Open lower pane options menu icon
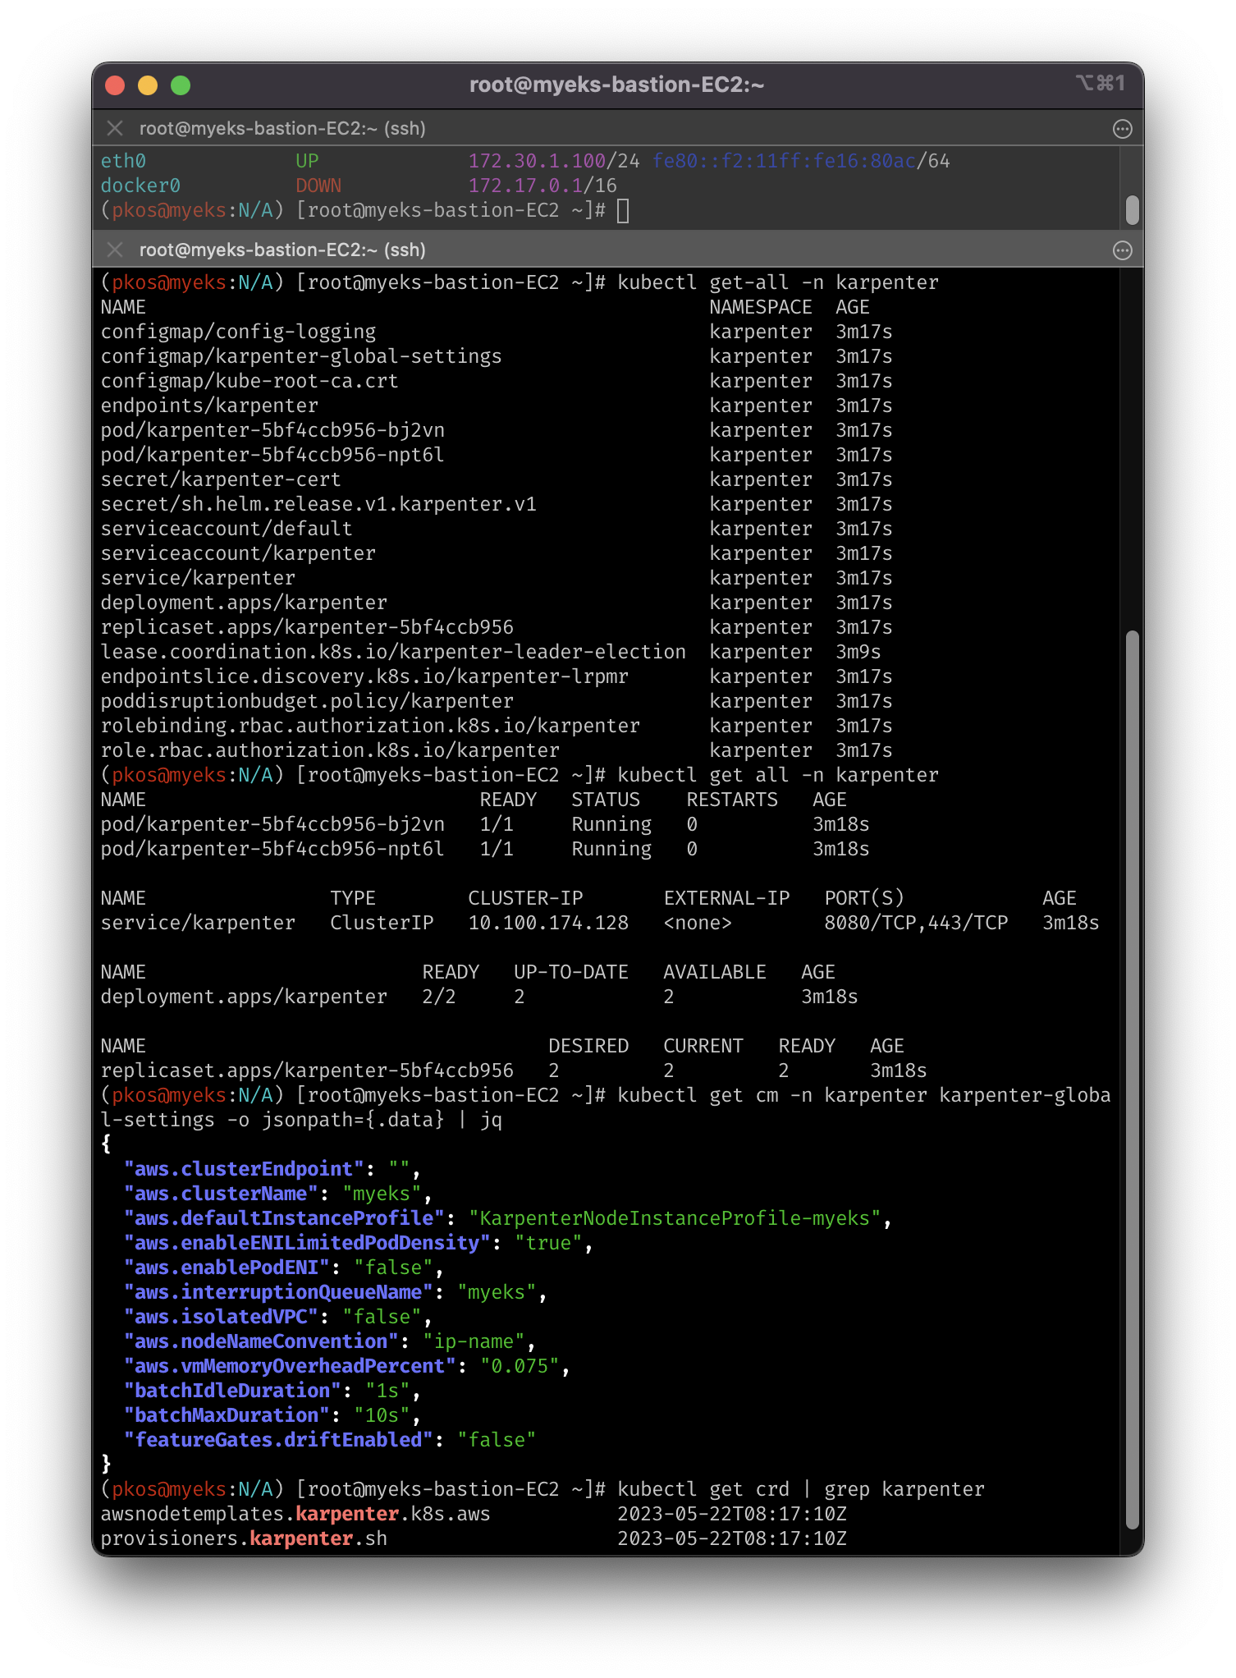 pos(1122,250)
